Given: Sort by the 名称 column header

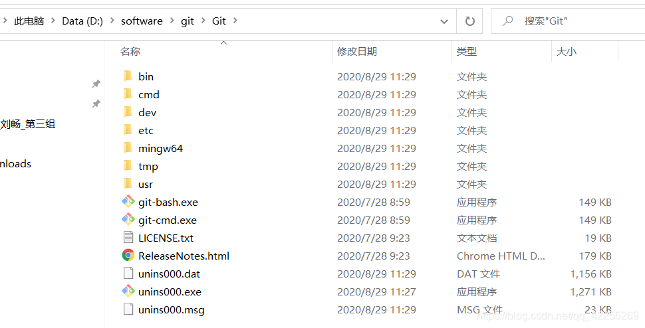Looking at the screenshot, I should tap(130, 51).
